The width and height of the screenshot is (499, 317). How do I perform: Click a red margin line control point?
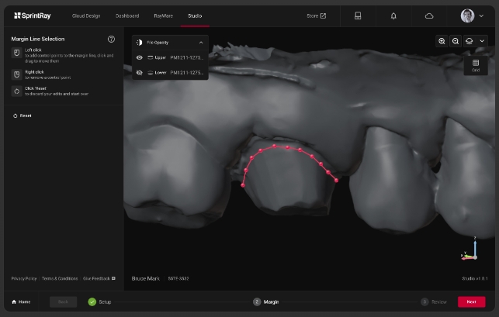pyautogui.click(x=286, y=146)
